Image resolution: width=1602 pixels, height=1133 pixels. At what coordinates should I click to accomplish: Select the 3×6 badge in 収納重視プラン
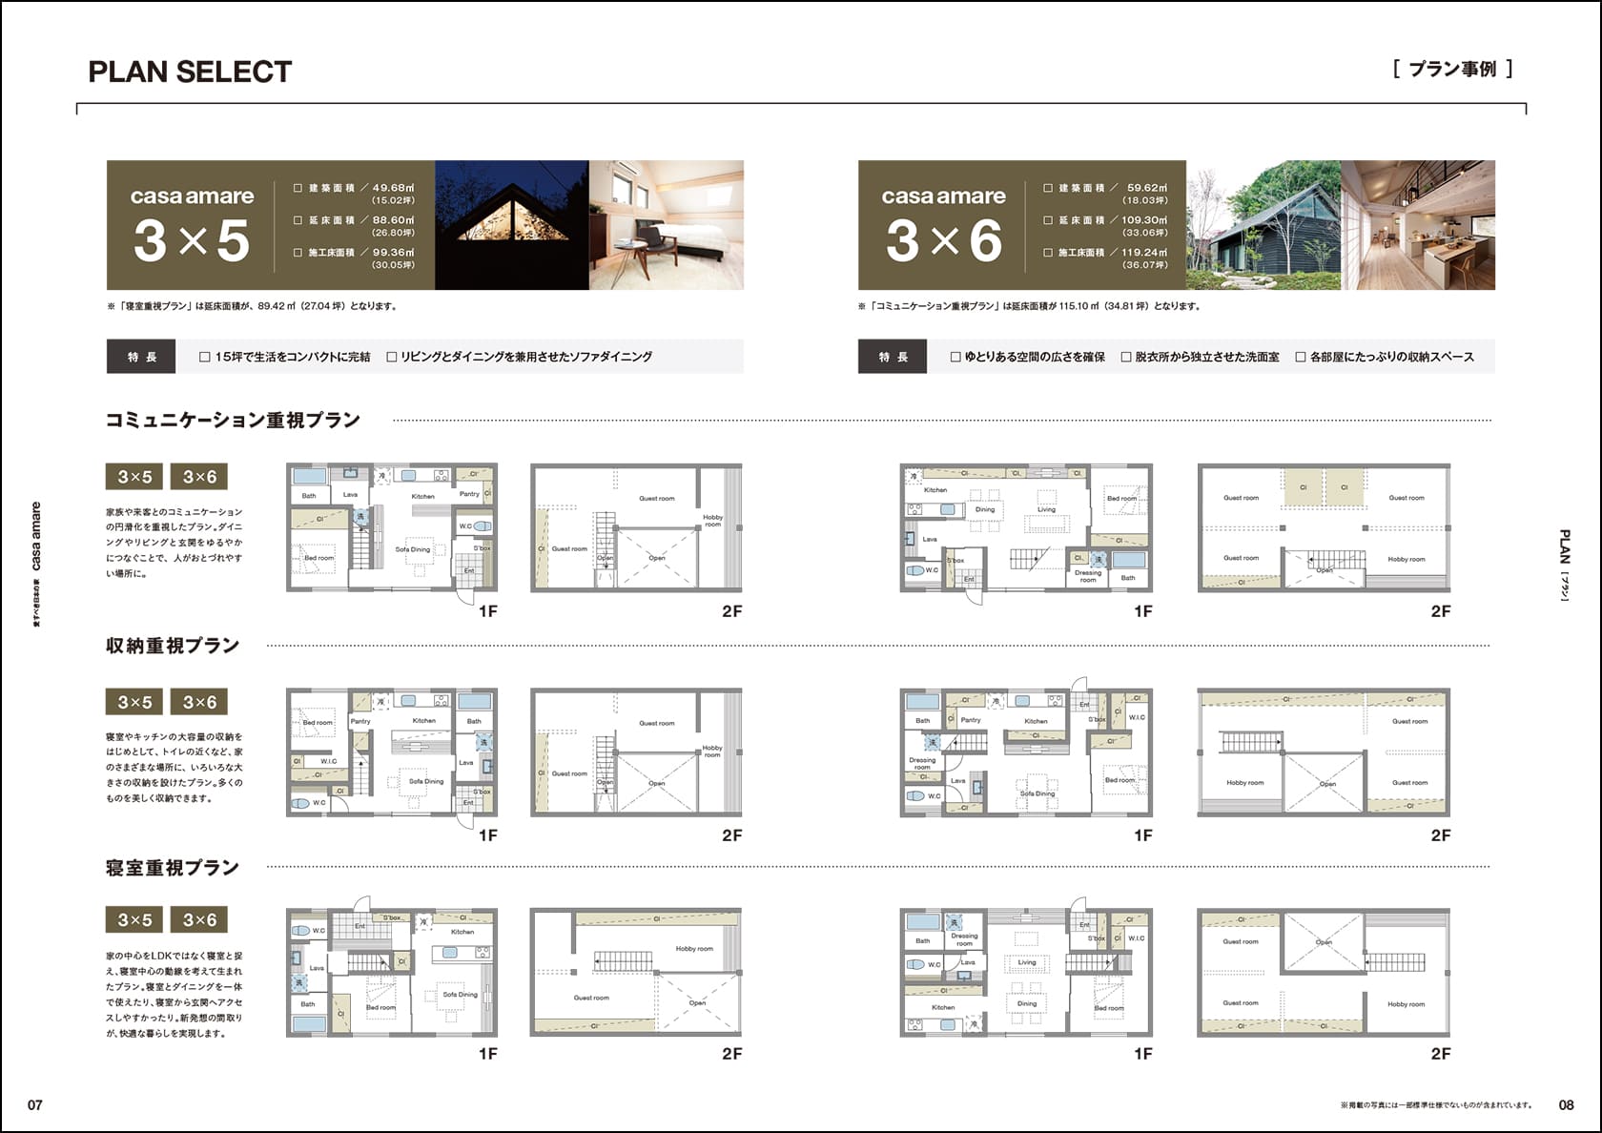199,702
